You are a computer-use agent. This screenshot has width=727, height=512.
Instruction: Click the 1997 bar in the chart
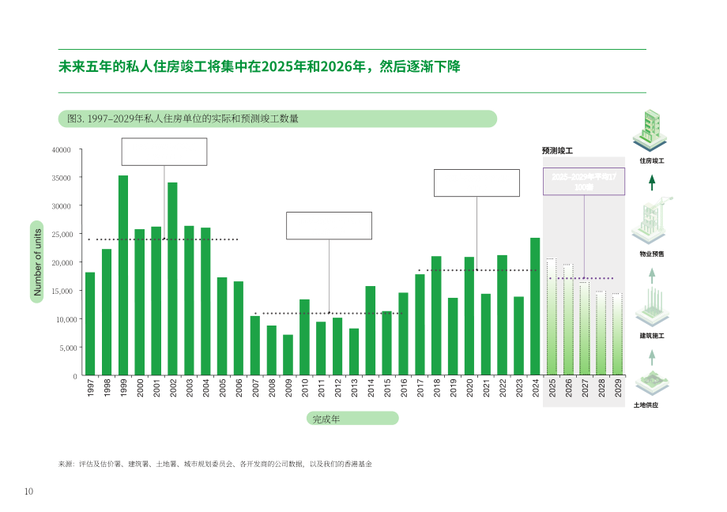coord(90,324)
